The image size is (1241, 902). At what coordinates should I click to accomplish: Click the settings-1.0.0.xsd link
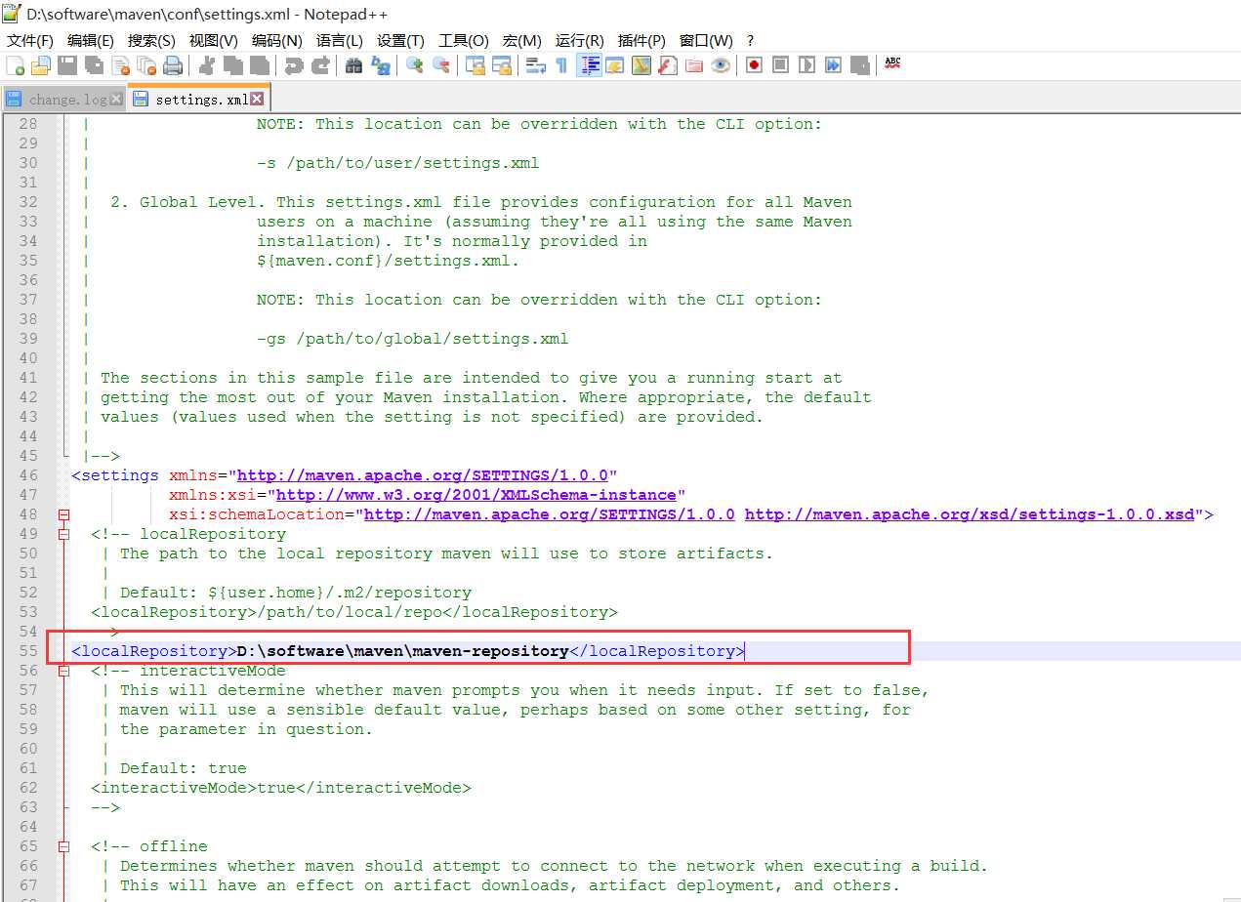(x=970, y=514)
